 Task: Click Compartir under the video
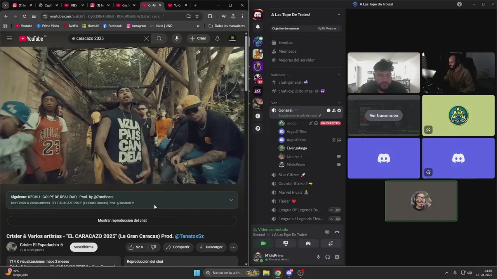(177, 247)
